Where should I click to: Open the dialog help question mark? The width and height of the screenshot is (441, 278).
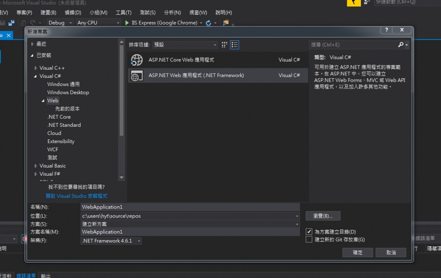[387, 30]
